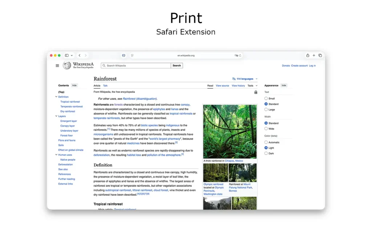
Task: Toggle Wikipedia's hamburger menu icon
Action: click(x=57, y=66)
